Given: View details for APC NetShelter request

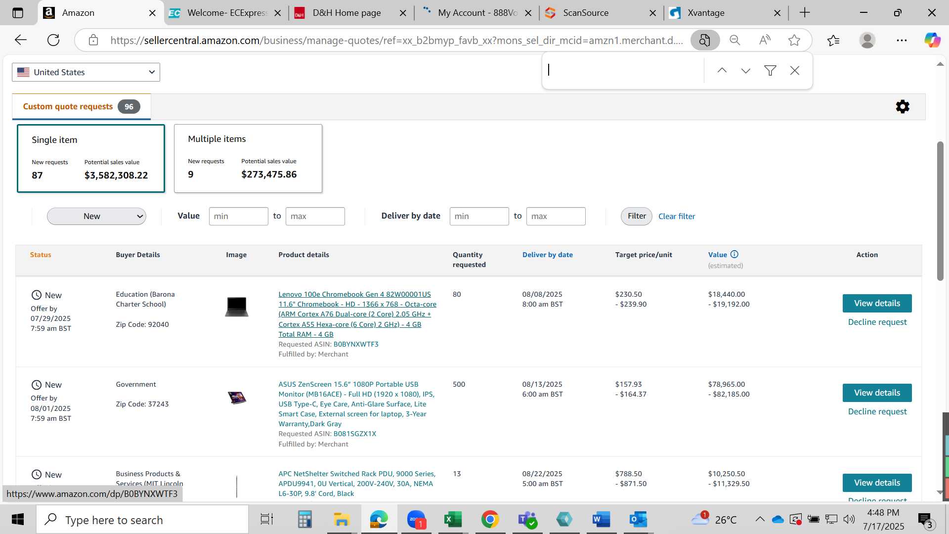Looking at the screenshot, I should click(877, 483).
